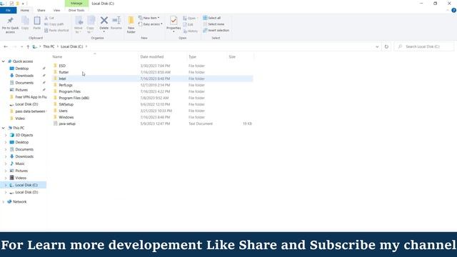Click Paste shortcut in ribbon
This screenshot has height=257, width=457.
(56, 30)
